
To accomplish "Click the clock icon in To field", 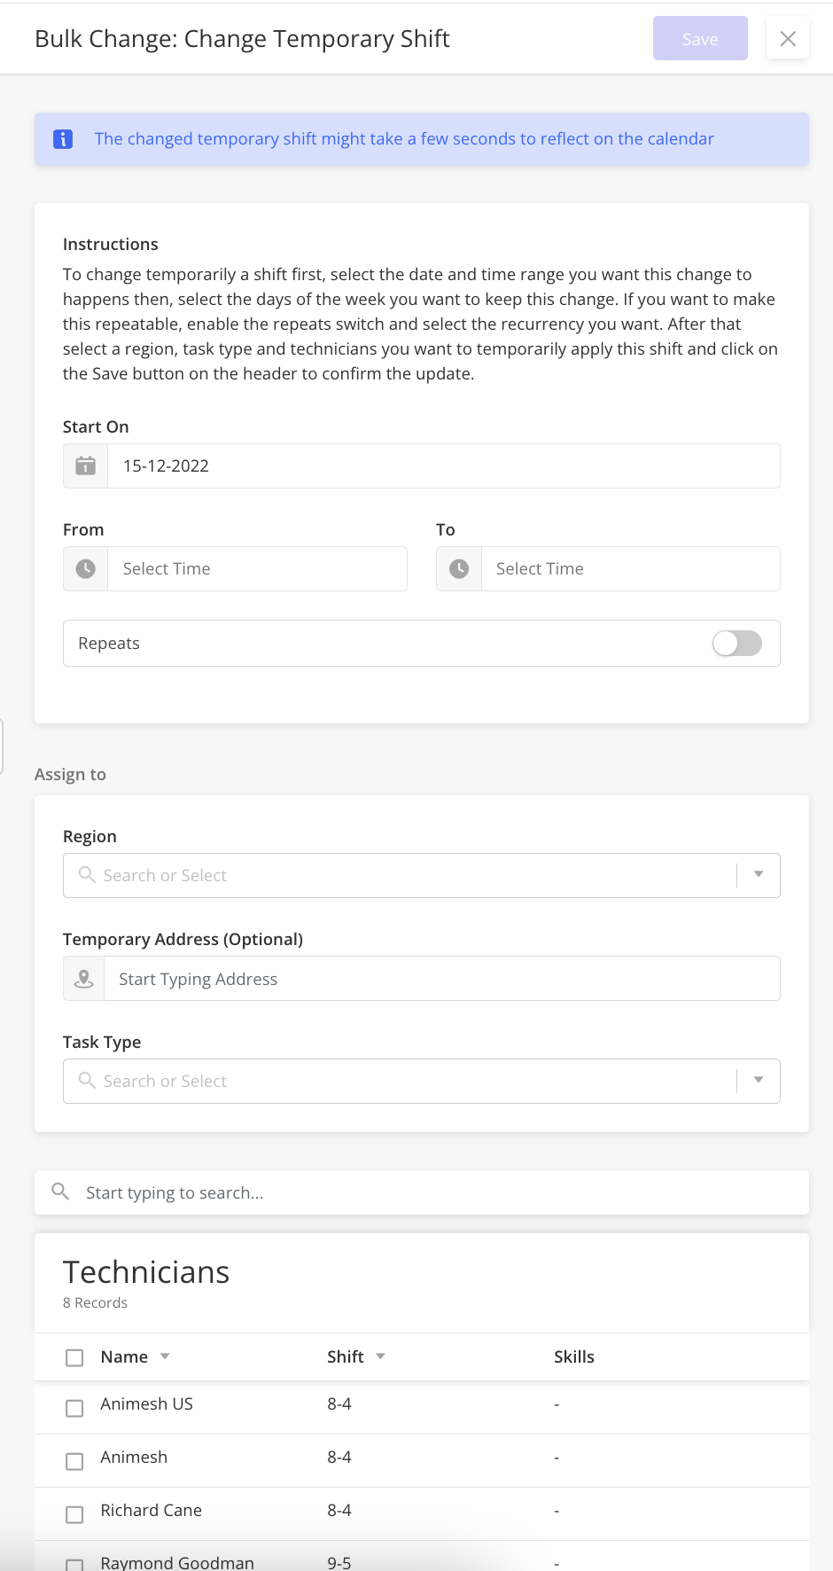I will 459,568.
